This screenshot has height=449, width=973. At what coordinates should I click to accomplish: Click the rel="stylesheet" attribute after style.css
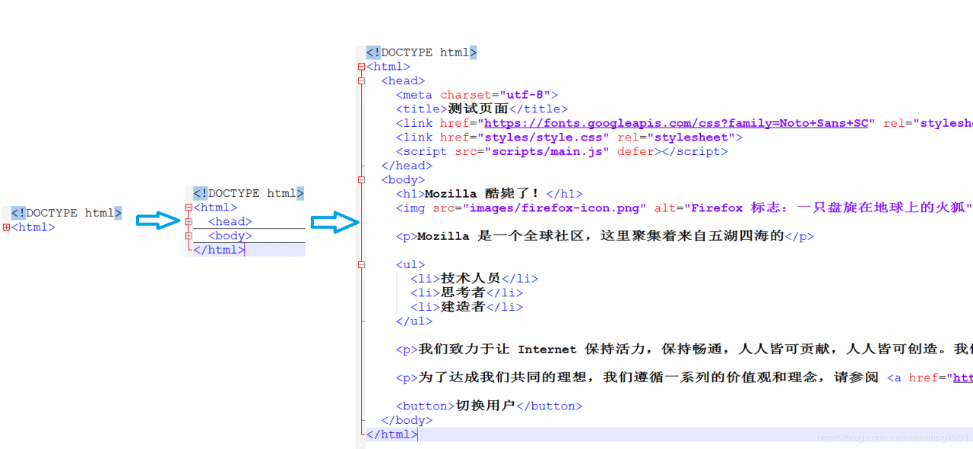676,138
